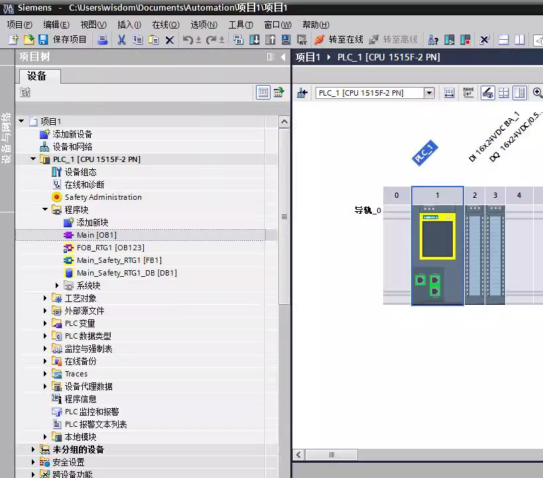Open Safety Administration tree item
This screenshot has height=478, width=543.
[103, 197]
